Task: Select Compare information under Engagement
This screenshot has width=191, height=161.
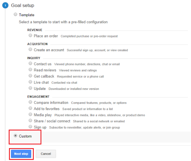Action: pos(30,102)
